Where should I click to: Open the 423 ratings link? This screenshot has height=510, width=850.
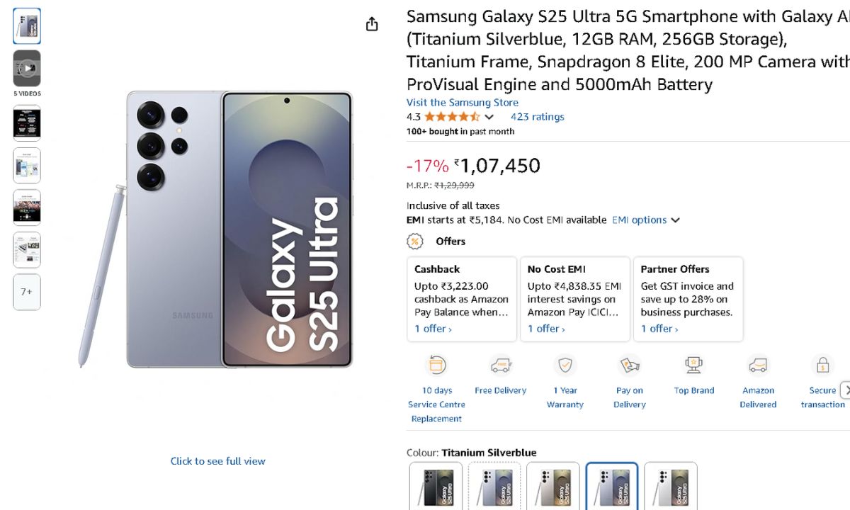coord(537,117)
